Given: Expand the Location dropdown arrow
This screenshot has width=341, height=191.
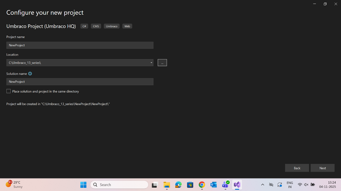Looking at the screenshot, I should pos(151,63).
